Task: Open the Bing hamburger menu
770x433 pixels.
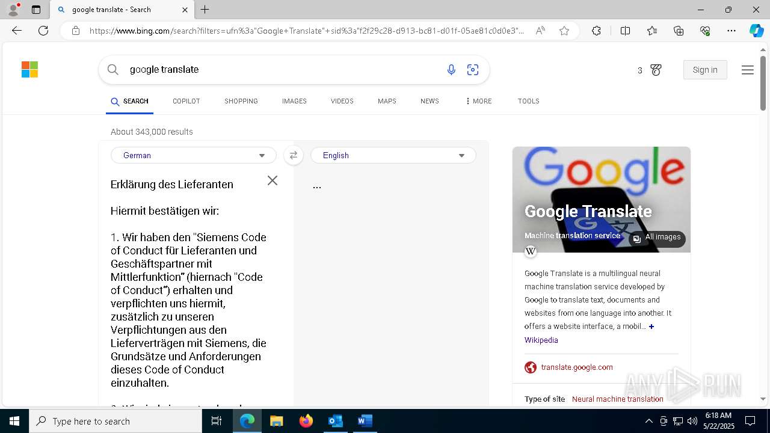Action: tap(748, 70)
